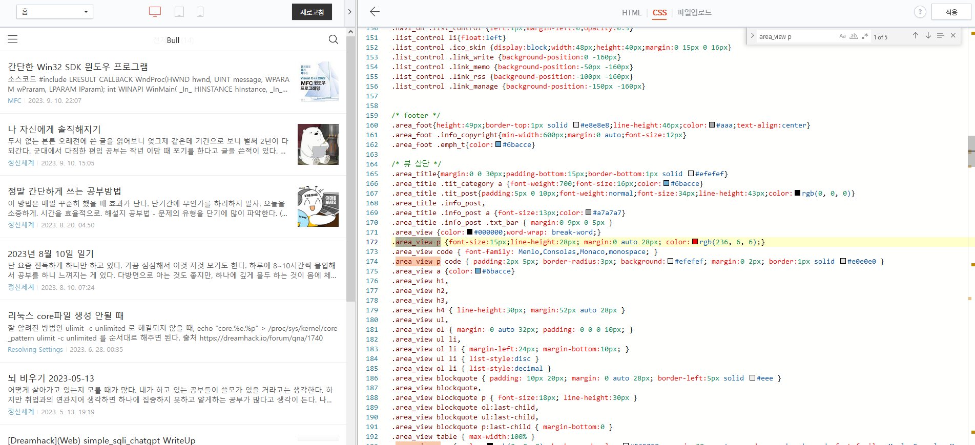
Task: Click the '/* footer */' comment line
Action: tap(416, 116)
